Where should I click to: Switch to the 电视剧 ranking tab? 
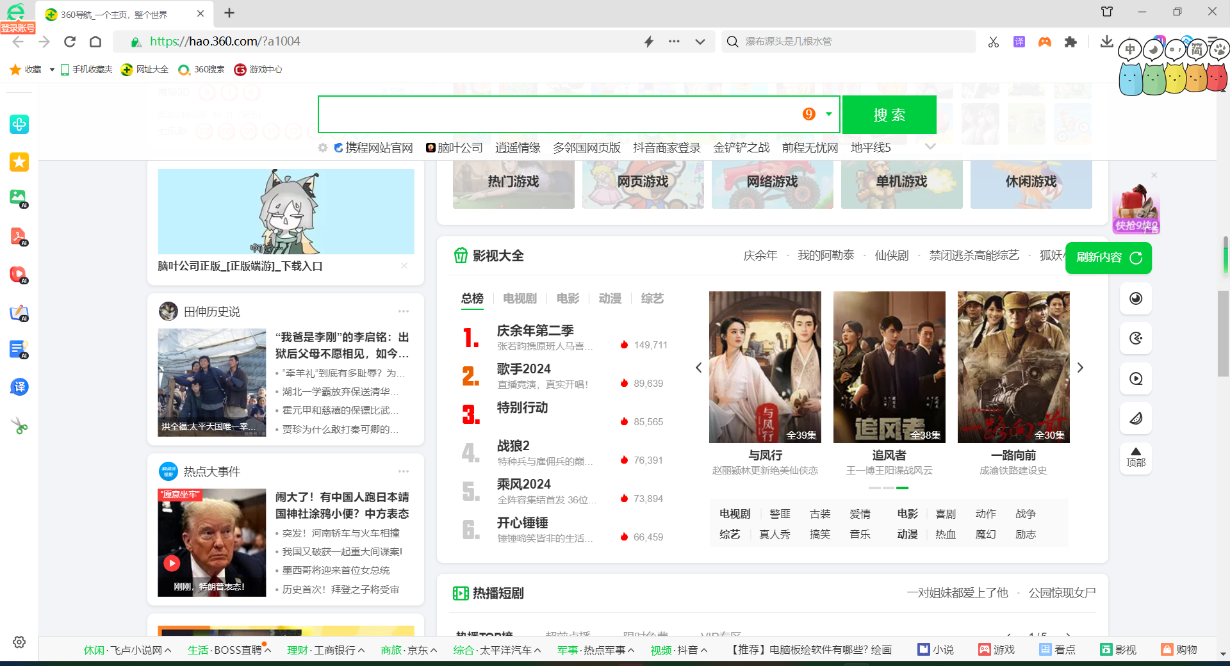(x=520, y=298)
